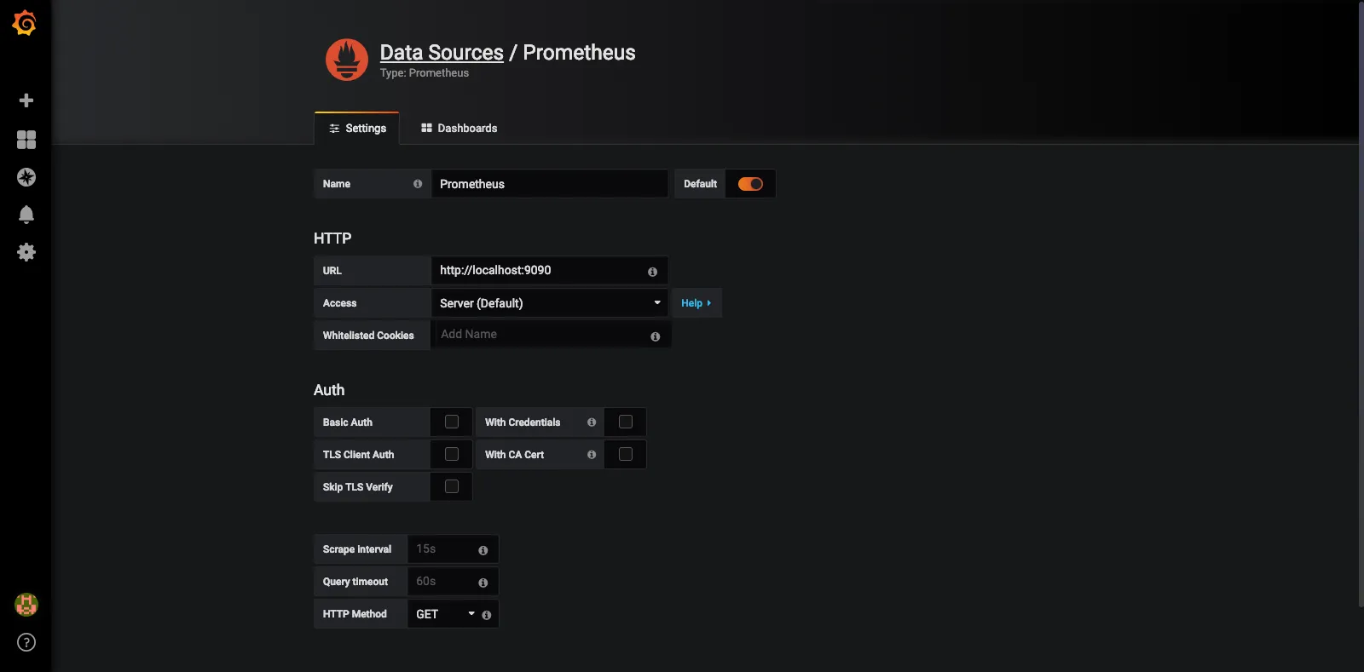
Task: Show info tooltip for HTTP Method
Action: 487,615
